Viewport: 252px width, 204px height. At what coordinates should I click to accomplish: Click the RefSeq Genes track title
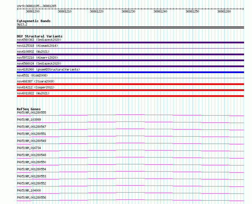click(29, 109)
